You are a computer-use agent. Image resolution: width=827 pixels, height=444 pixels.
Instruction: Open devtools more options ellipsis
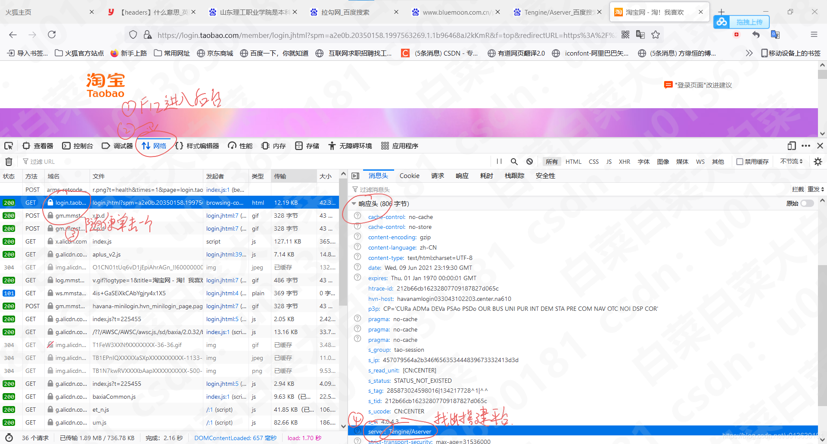click(806, 146)
